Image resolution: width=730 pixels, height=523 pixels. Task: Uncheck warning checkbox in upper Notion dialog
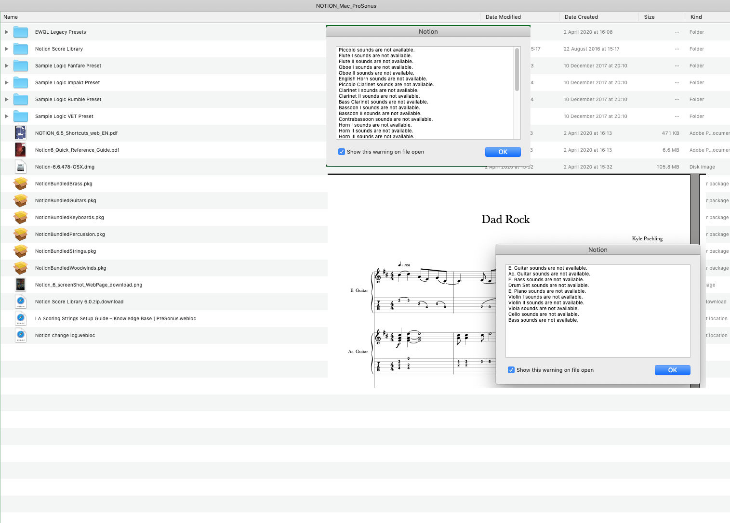pos(342,152)
